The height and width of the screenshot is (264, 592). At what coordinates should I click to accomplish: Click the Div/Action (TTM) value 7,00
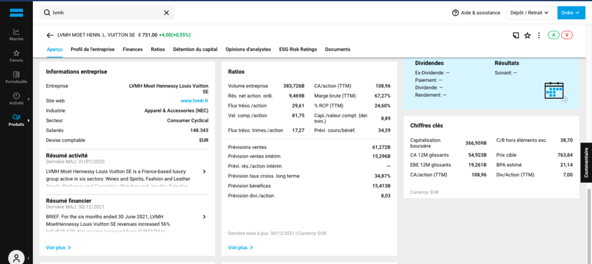[x=568, y=174]
